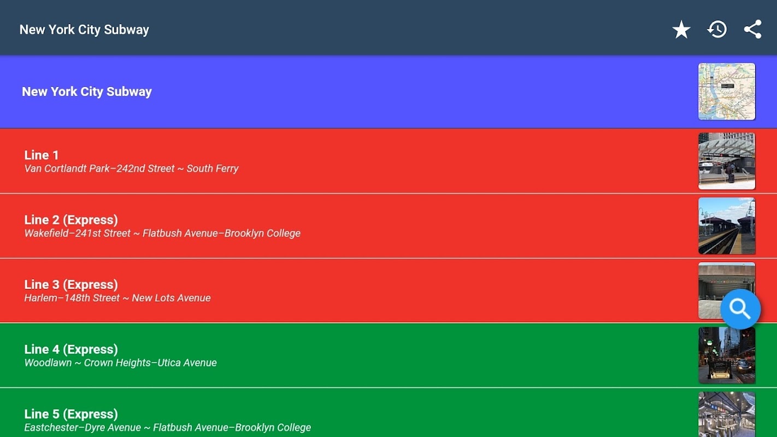Tap the blue search floating button

(x=740, y=309)
